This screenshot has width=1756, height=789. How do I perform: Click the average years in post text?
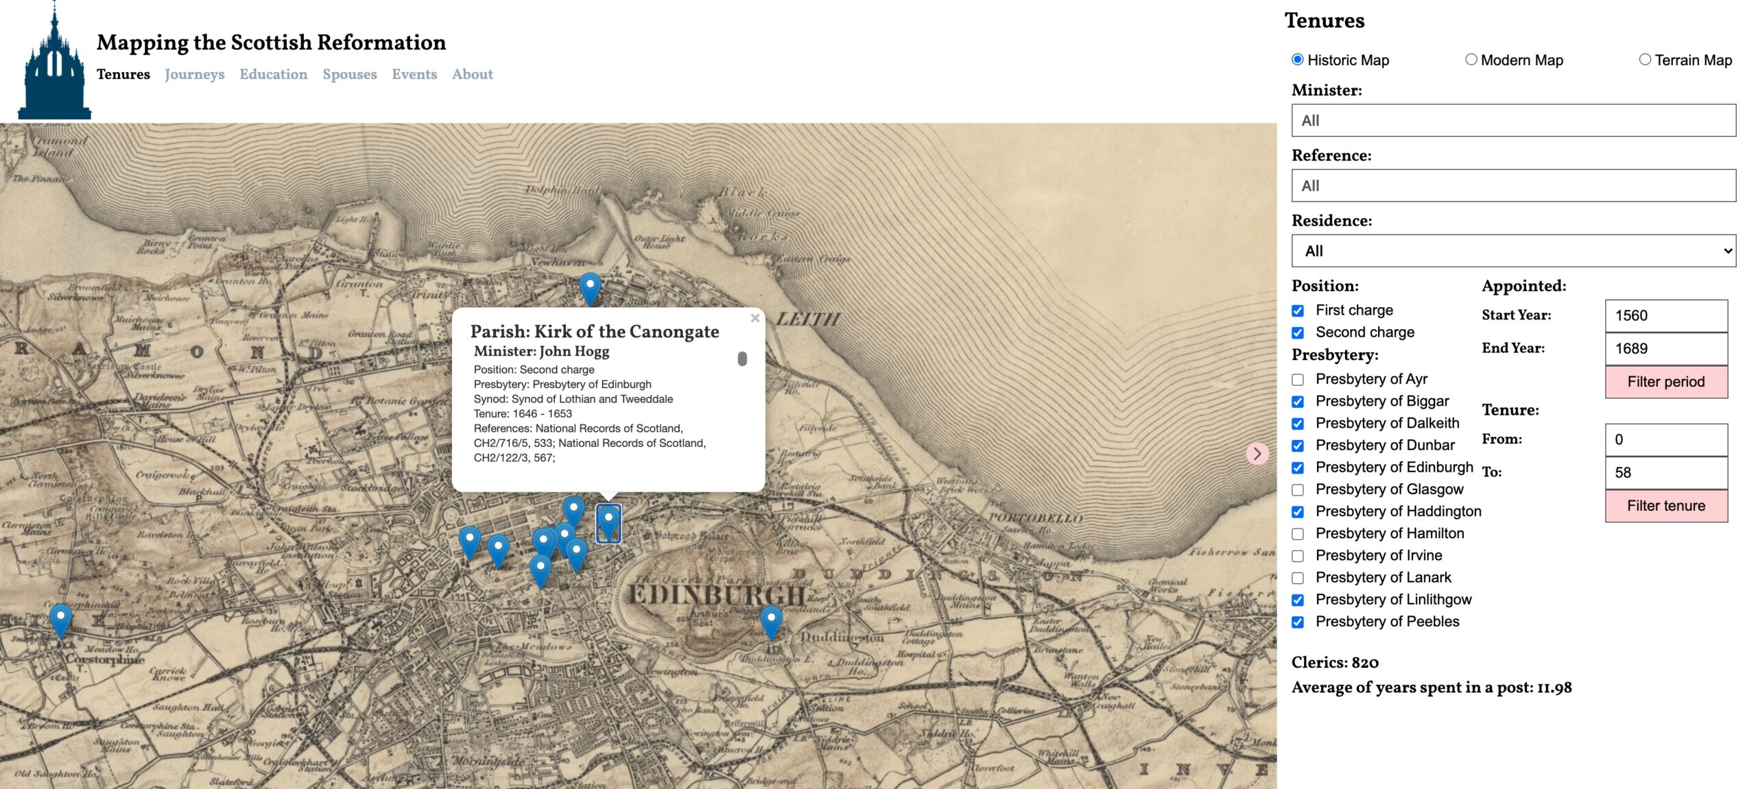(x=1432, y=688)
